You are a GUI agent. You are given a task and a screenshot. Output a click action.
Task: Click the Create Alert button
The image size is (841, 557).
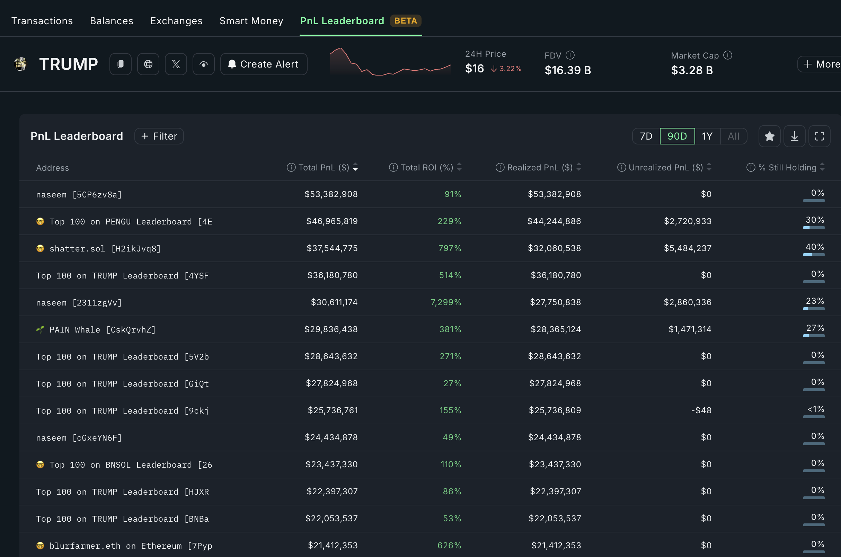pos(264,64)
